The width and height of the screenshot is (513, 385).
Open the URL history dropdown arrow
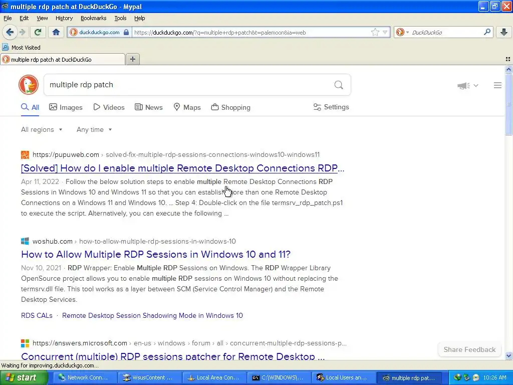pyautogui.click(x=385, y=32)
